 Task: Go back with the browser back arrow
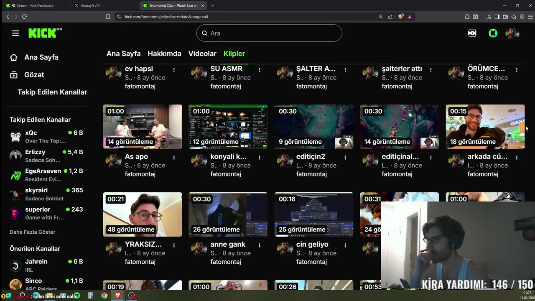[8, 17]
